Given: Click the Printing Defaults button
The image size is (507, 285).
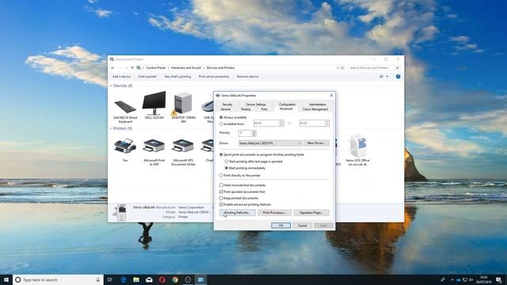Looking at the screenshot, I should point(238,213).
